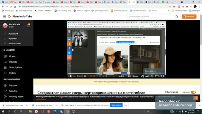
Task: Expand options for the Аудио-видео mp4 download
Action: 56,105
